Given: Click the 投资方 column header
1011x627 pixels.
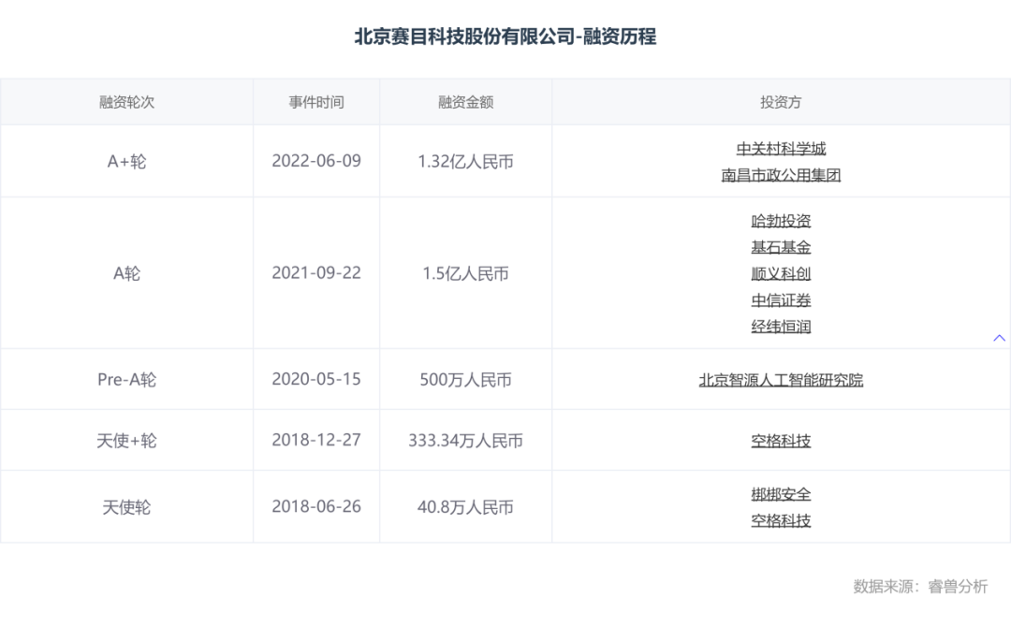Looking at the screenshot, I should [x=781, y=102].
